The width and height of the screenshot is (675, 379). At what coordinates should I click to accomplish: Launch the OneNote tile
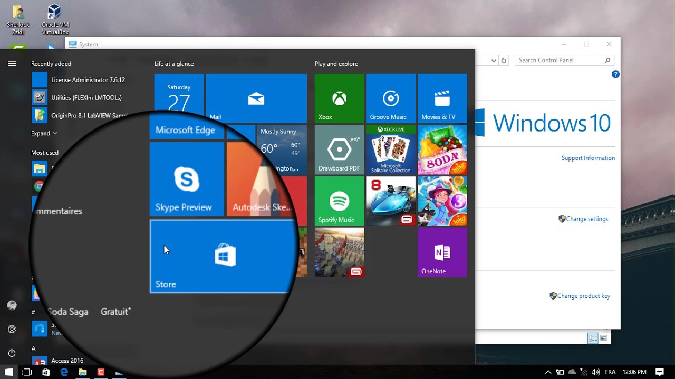(x=442, y=252)
